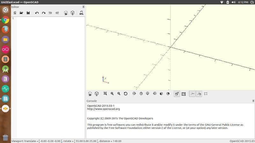Click the View All zoom-to-fit icon
Screen dimensions: 255x143
105,94
